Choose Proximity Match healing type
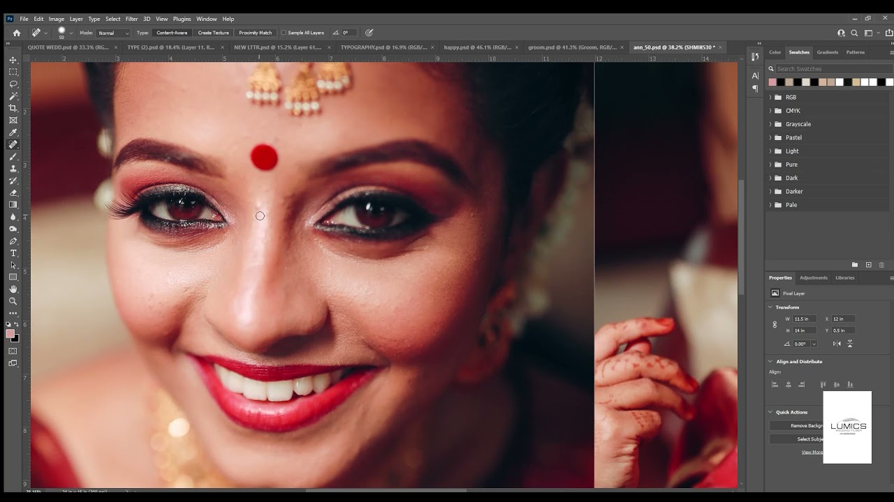This screenshot has width=894, height=502. coord(256,33)
